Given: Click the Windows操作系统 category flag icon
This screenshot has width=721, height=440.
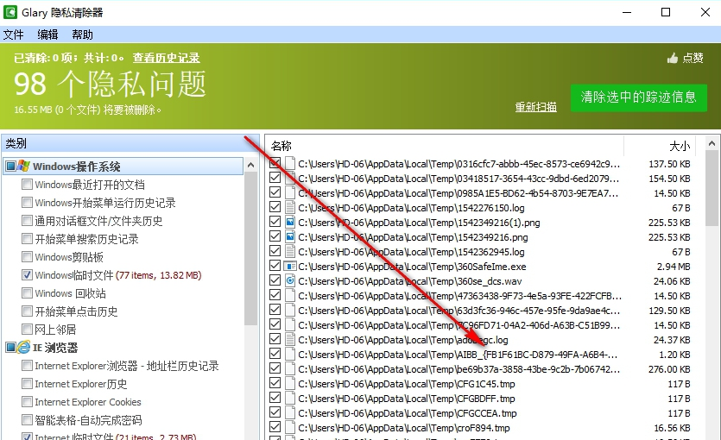Looking at the screenshot, I should (x=23, y=166).
